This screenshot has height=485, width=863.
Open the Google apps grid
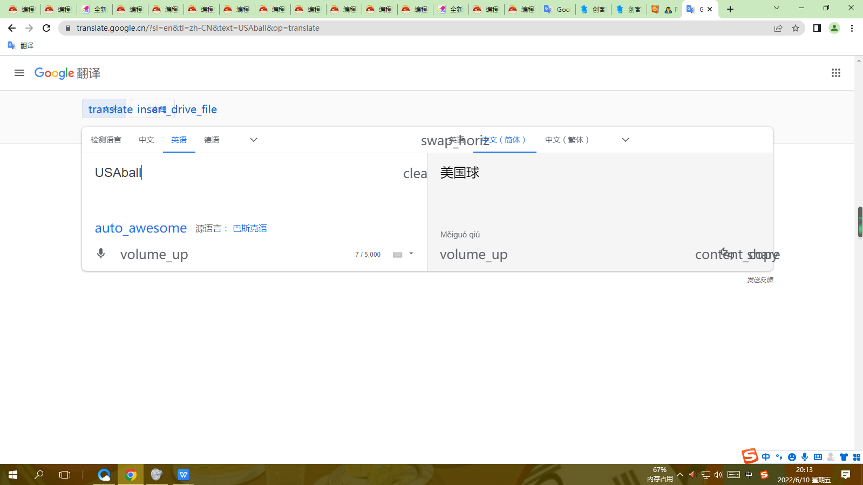pos(836,73)
